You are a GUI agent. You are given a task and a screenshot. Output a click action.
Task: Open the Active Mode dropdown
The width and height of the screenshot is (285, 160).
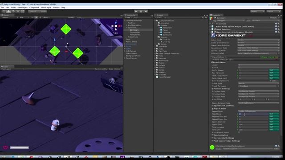point(258,40)
